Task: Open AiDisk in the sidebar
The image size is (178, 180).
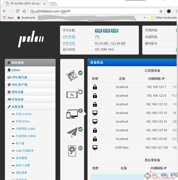Action: [30, 70]
